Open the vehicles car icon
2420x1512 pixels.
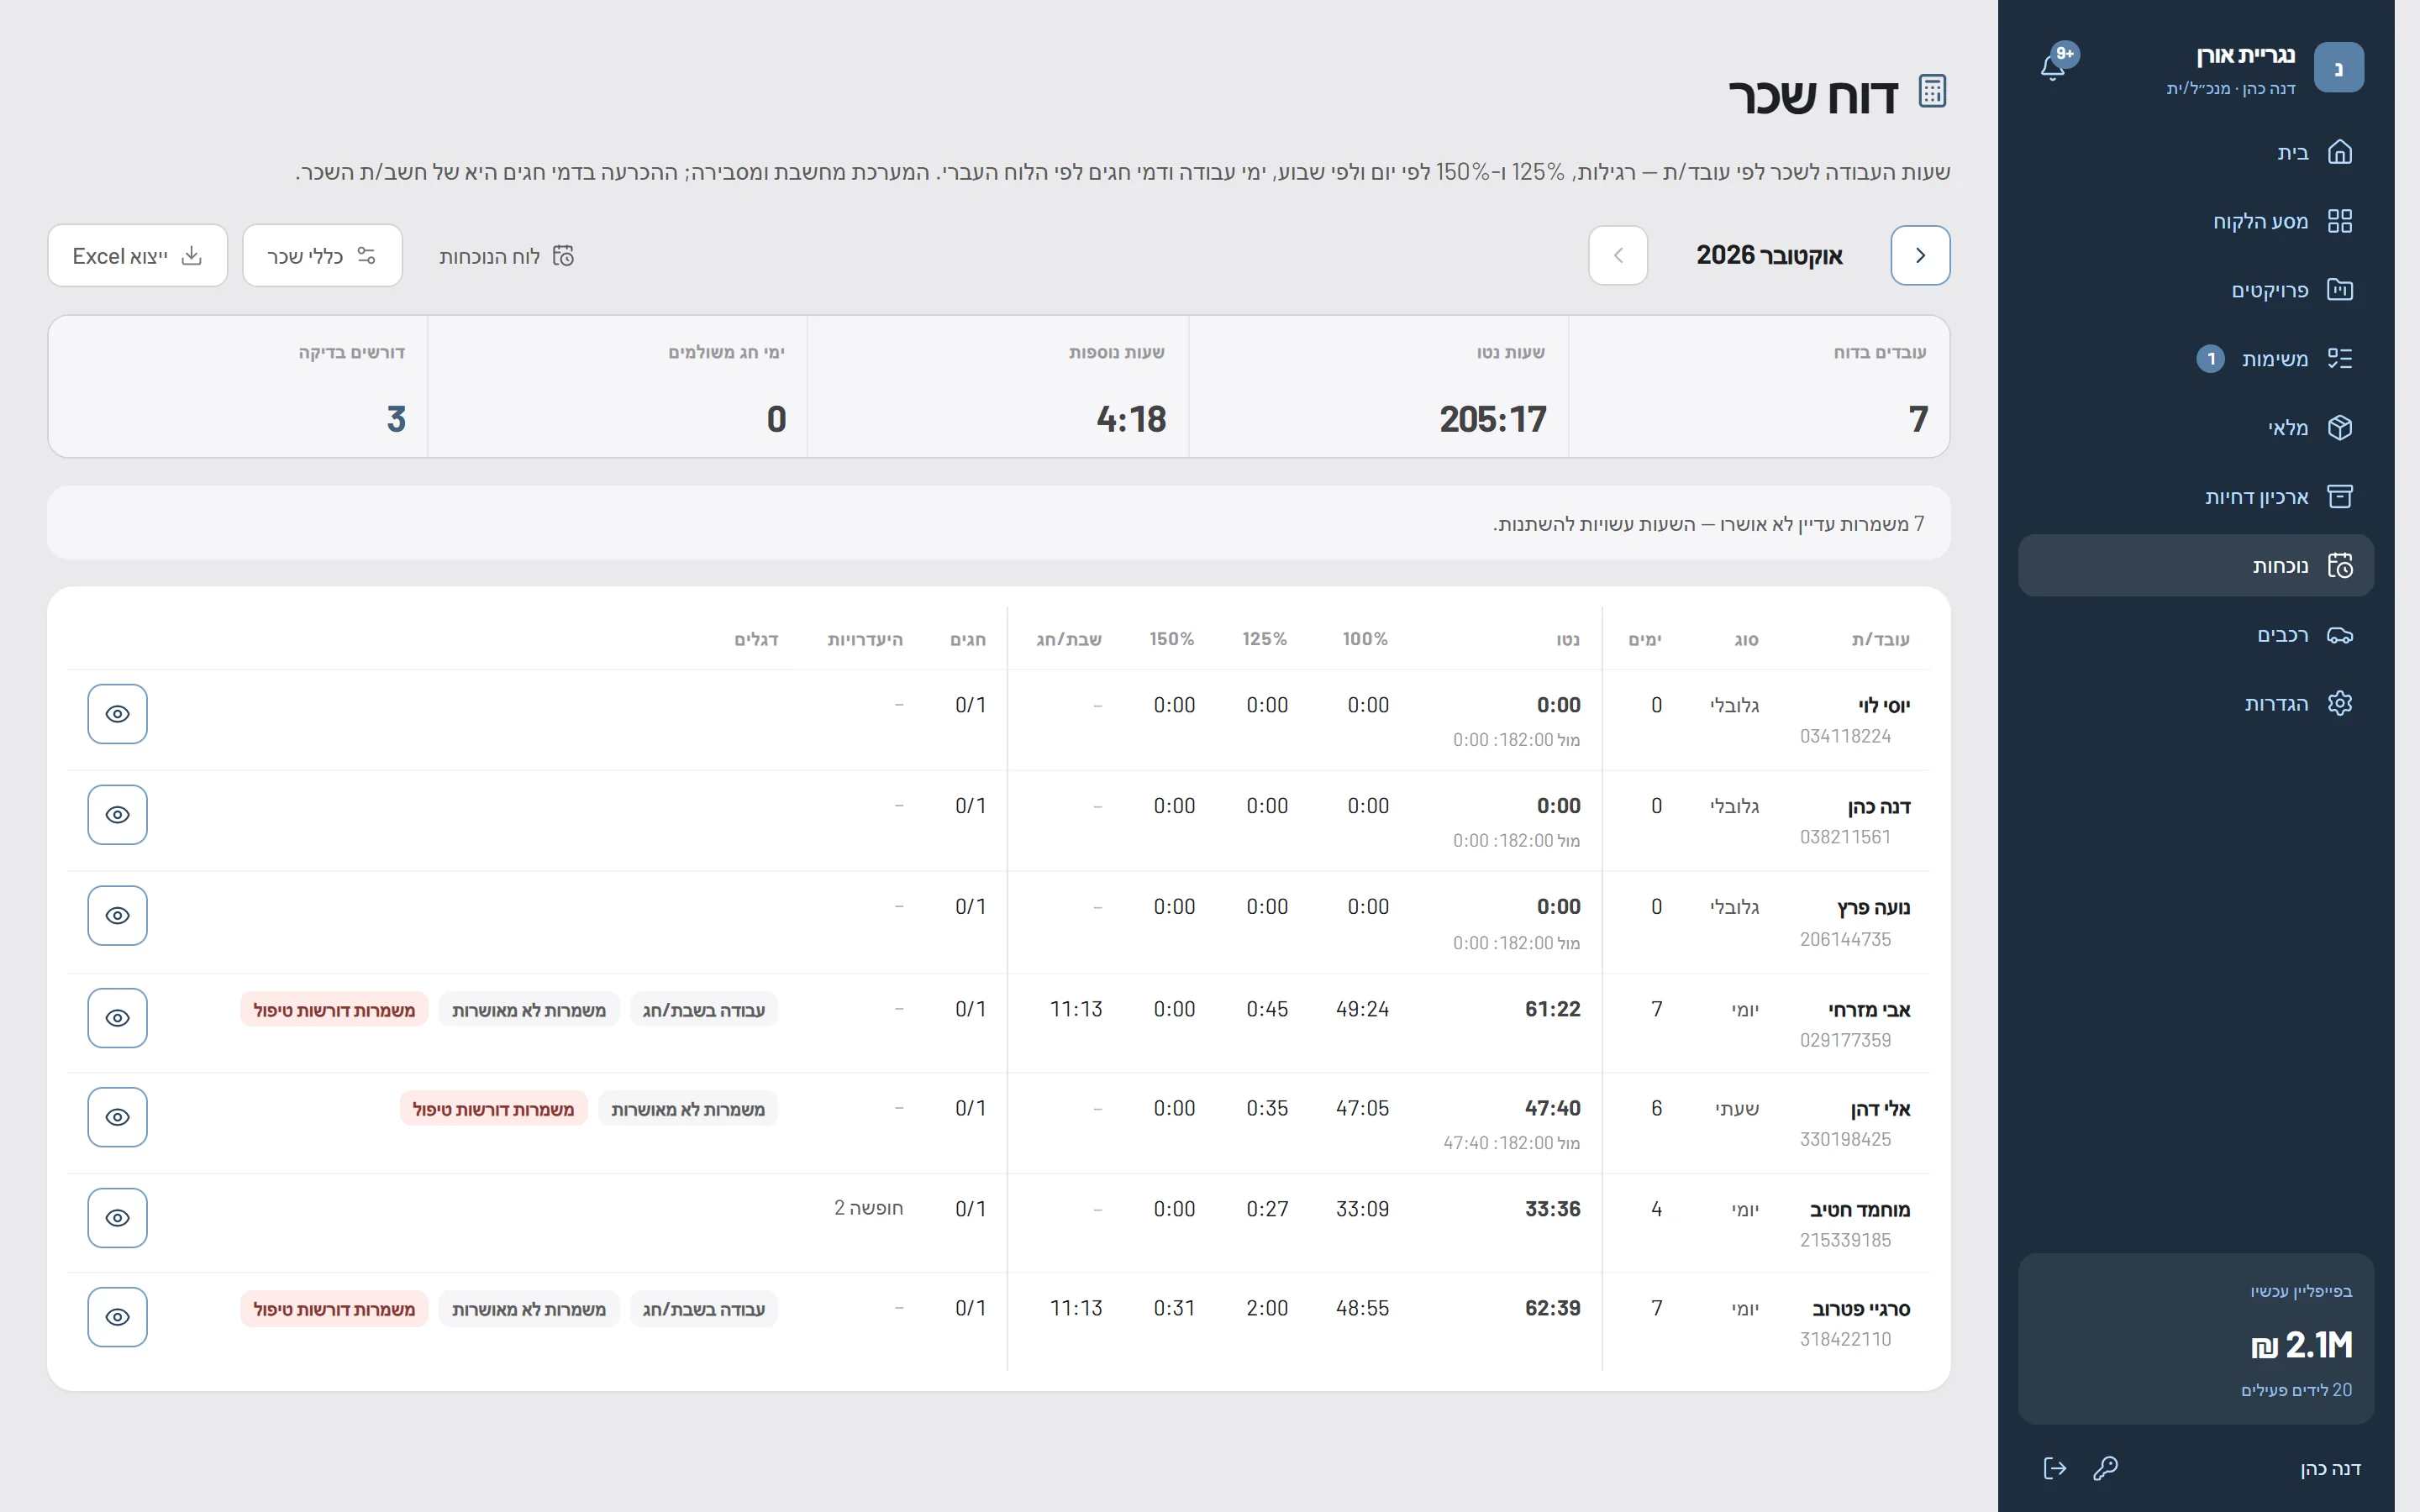point(2339,635)
